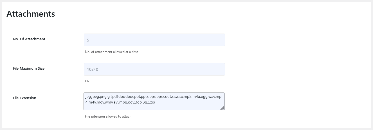Click the "Kb" unit hint text
373x130 pixels.
pyautogui.click(x=87, y=81)
